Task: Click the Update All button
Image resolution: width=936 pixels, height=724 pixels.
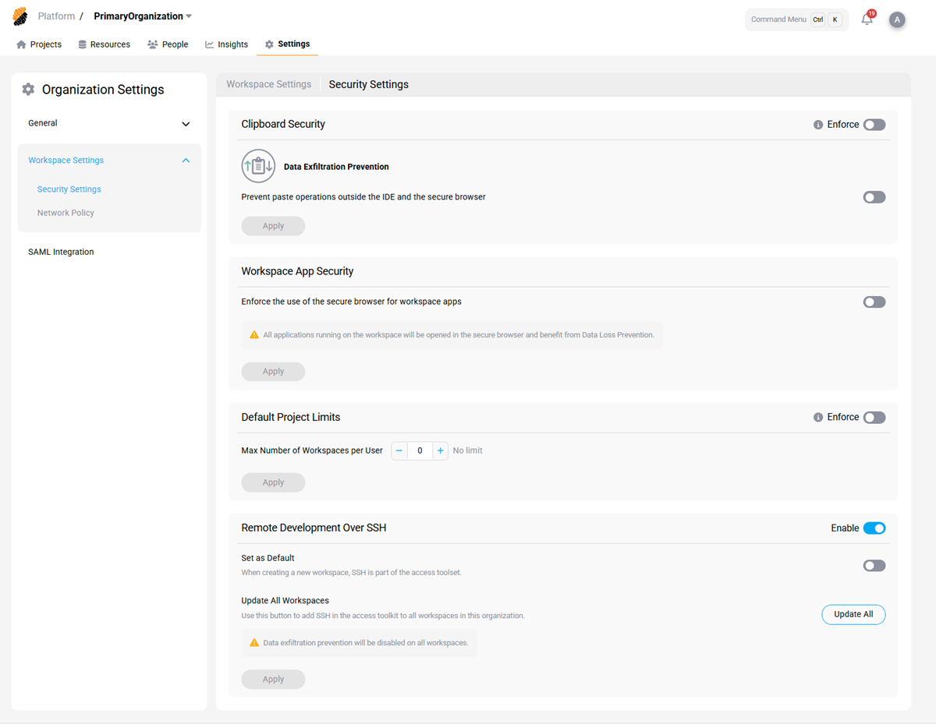Action: [853, 614]
